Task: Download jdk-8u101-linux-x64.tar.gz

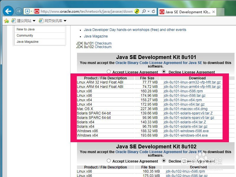Action: click(184, 104)
